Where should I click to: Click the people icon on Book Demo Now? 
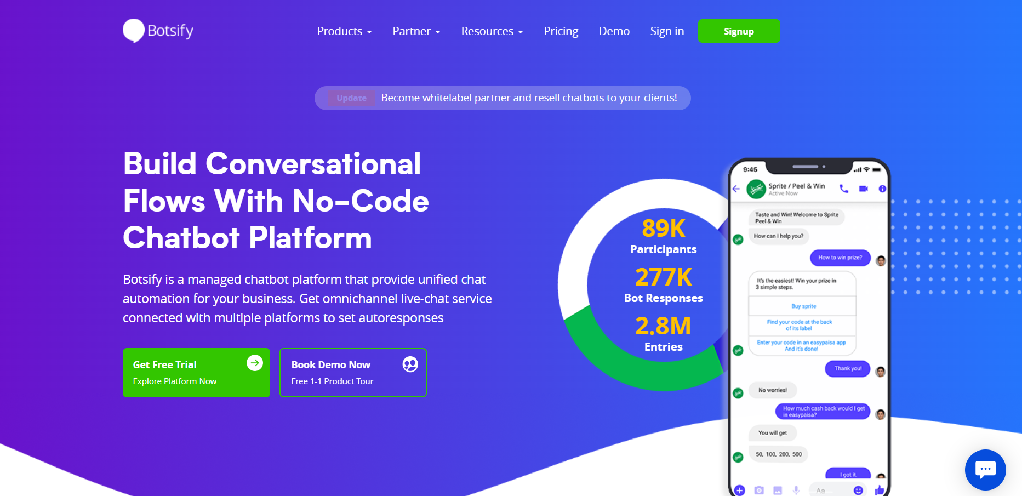click(x=410, y=364)
